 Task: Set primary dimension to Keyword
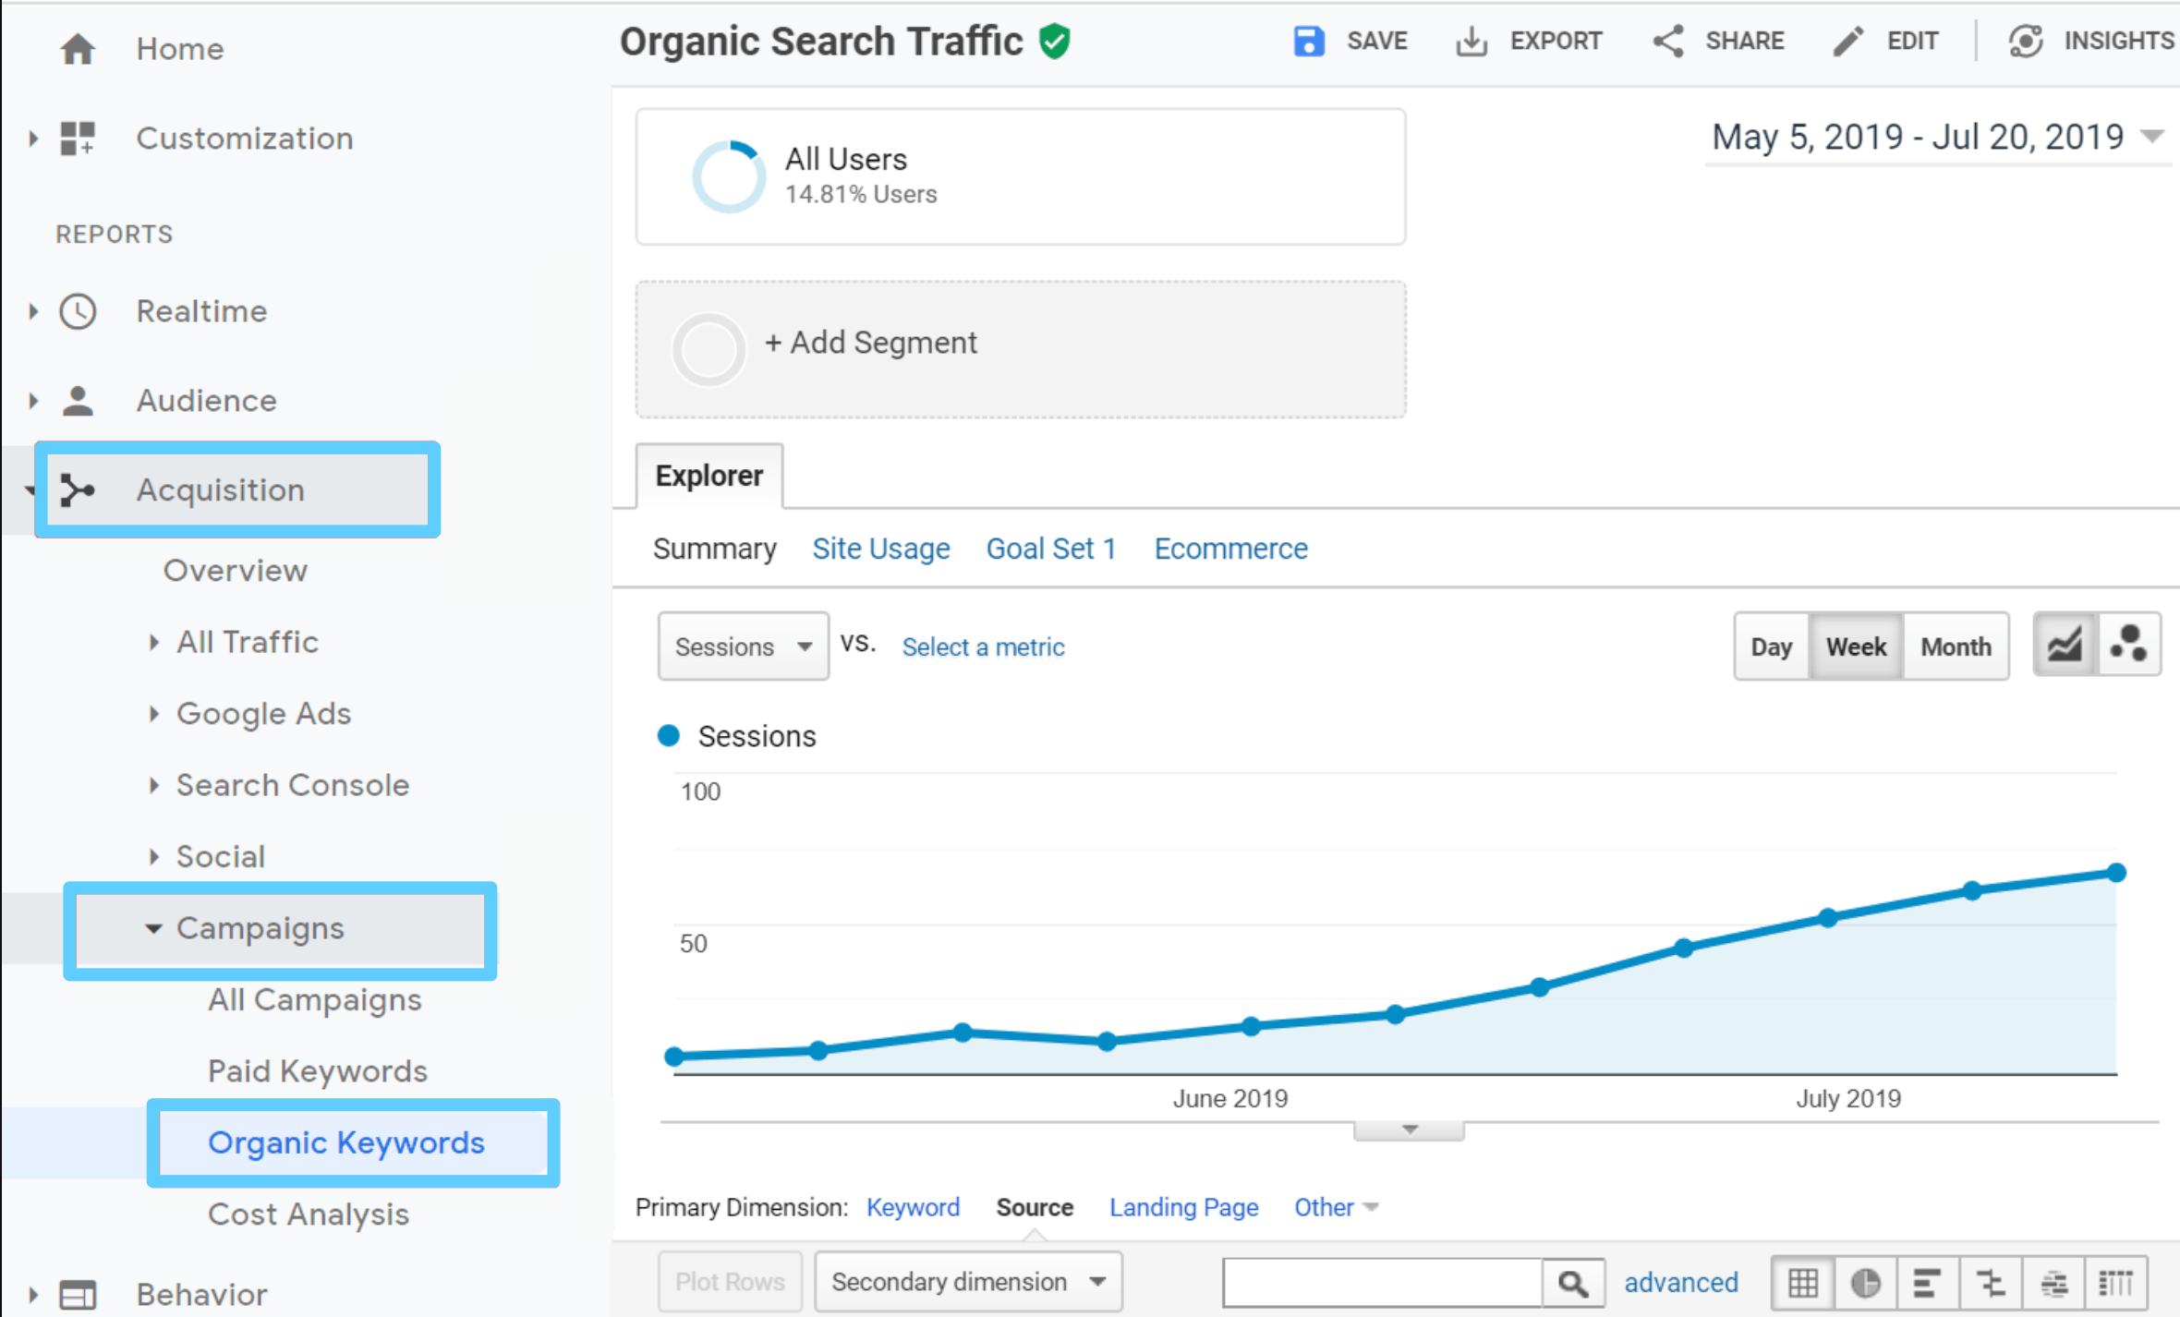(913, 1207)
